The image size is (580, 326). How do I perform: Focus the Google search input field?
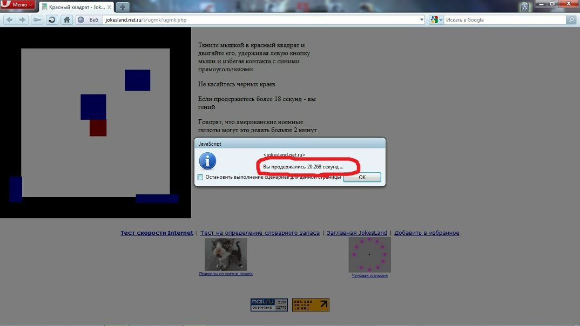point(502,20)
